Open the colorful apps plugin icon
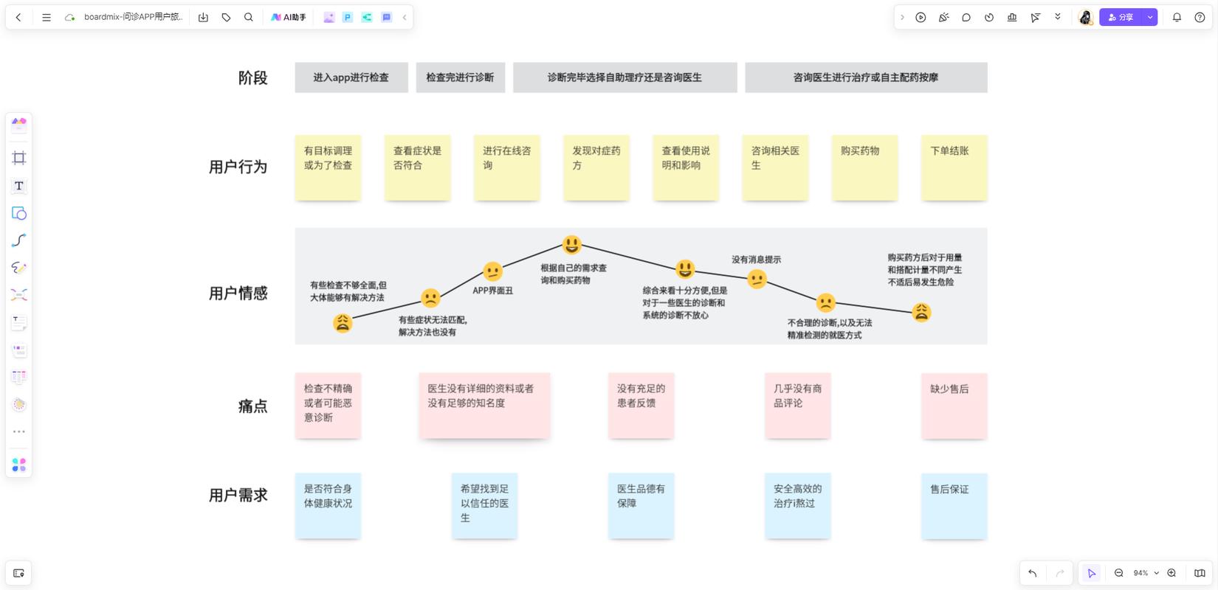The height and width of the screenshot is (590, 1218). (19, 465)
